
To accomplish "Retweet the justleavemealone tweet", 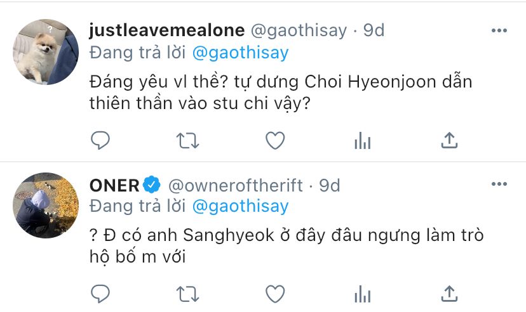I will [x=187, y=140].
